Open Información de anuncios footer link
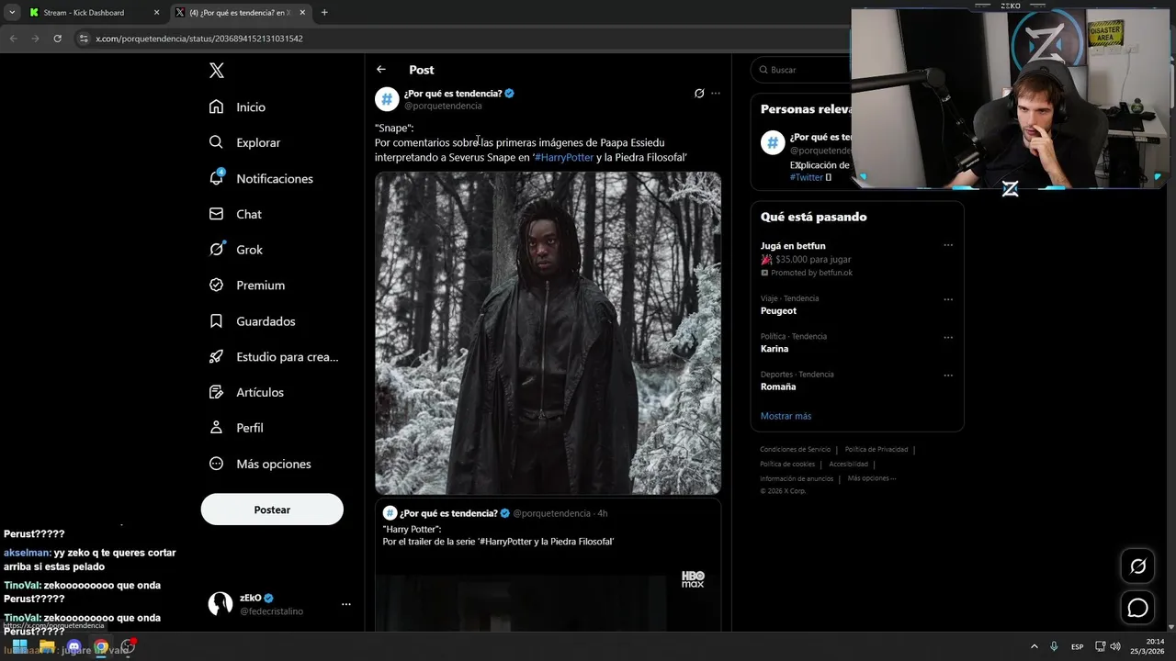This screenshot has height=661, width=1176. 797,478
